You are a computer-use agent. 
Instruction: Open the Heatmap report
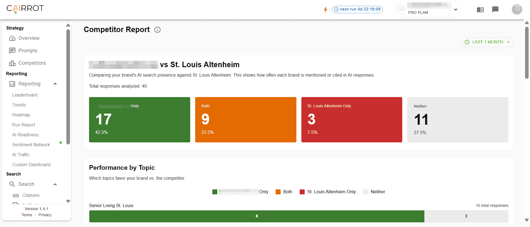tap(21, 115)
